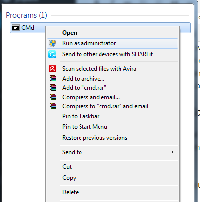Click the CMd command prompt icon

[x=16, y=28]
